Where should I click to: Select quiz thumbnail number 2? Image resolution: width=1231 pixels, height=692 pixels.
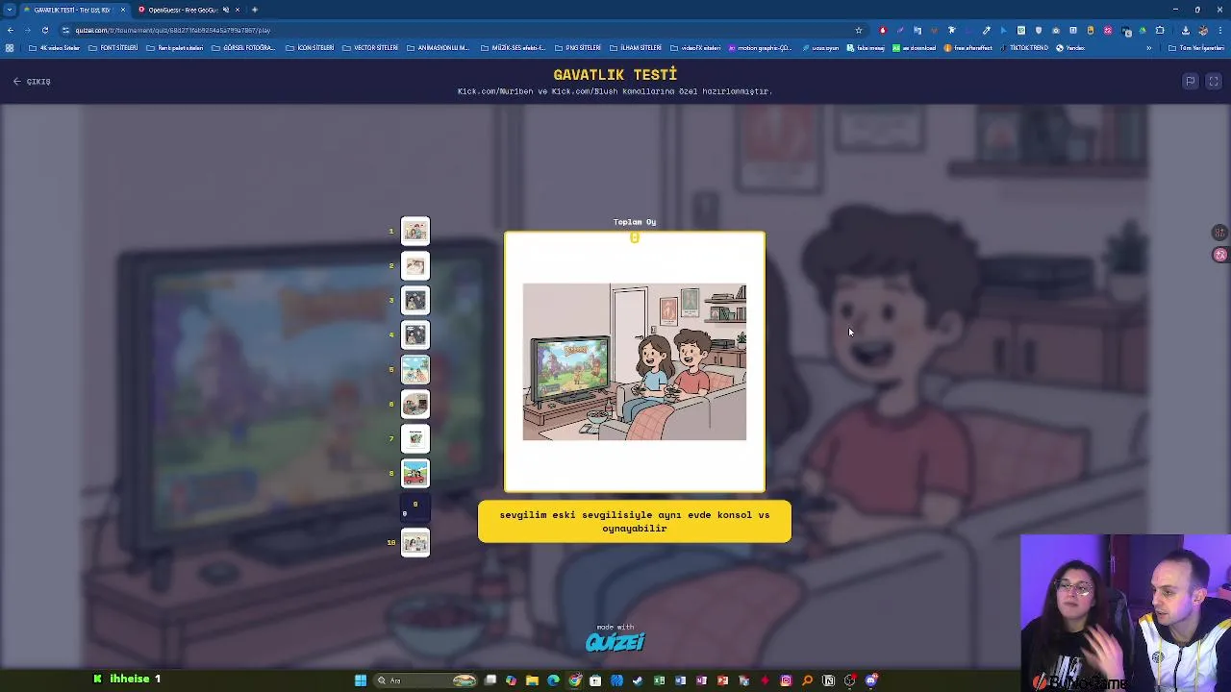[415, 265]
